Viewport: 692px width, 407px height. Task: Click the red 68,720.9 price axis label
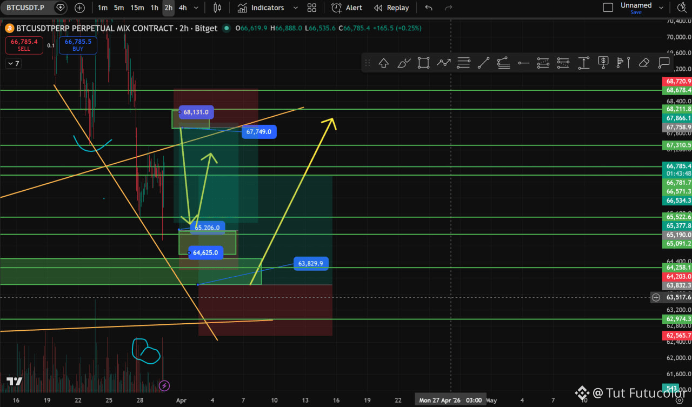[677, 81]
